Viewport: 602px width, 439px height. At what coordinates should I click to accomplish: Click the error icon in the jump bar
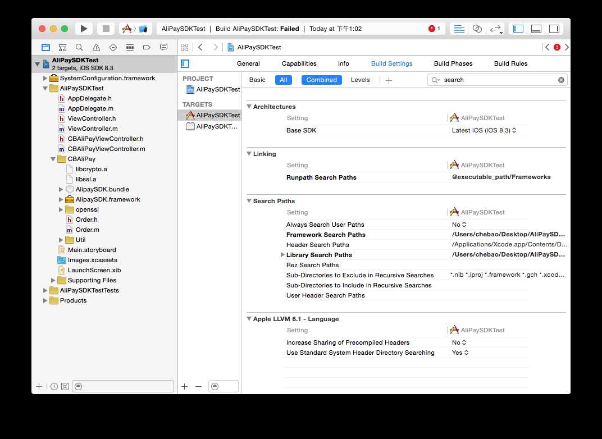pos(557,47)
